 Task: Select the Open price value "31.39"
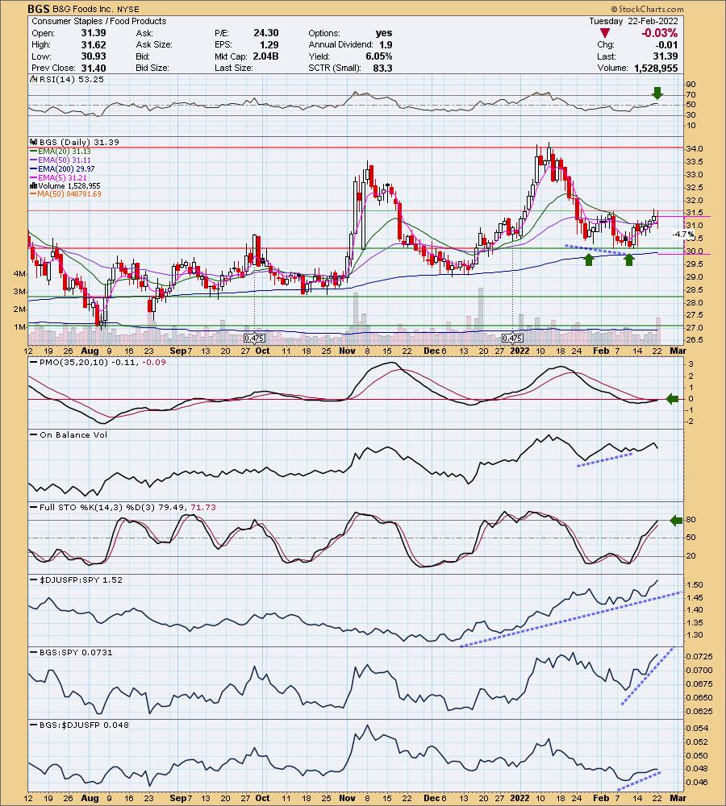(x=94, y=33)
